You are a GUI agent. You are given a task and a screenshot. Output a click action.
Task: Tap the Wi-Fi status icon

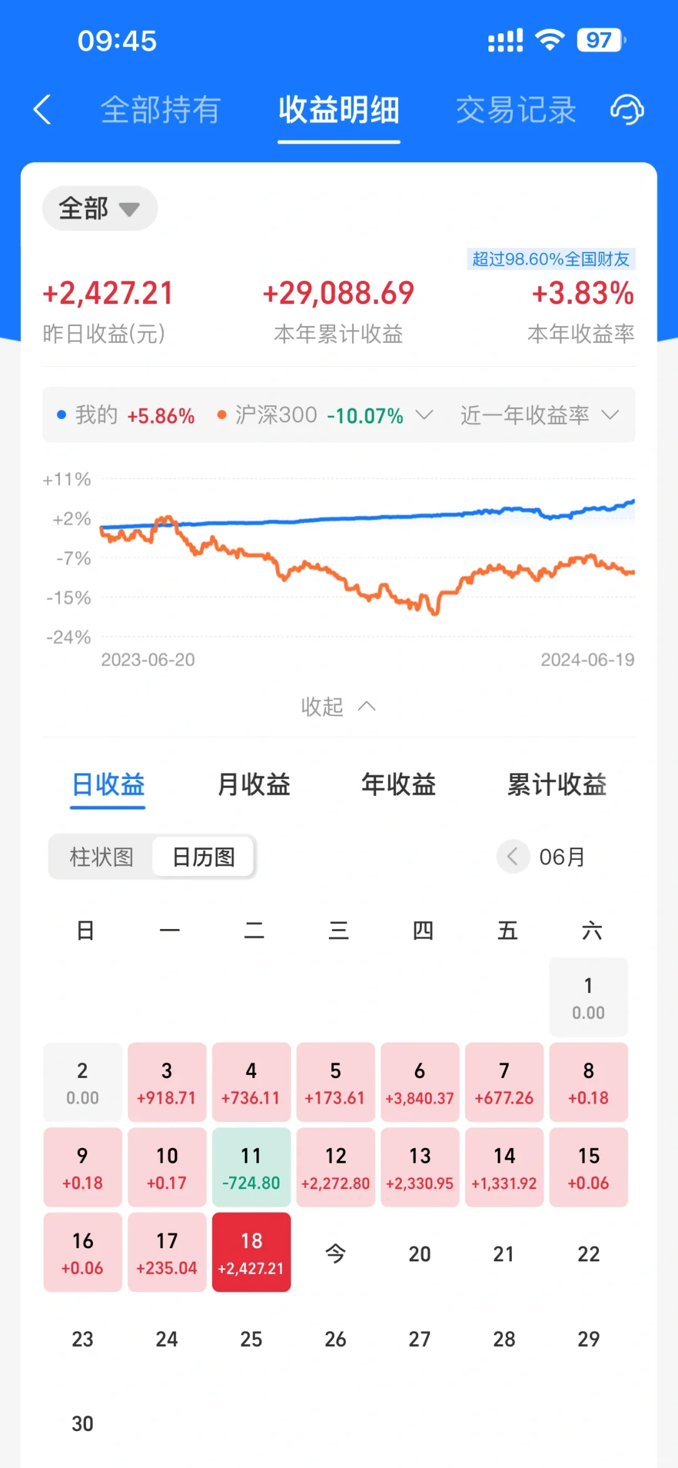(549, 41)
